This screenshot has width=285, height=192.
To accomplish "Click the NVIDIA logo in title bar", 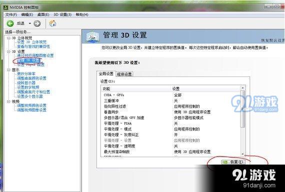I will 6,7.
